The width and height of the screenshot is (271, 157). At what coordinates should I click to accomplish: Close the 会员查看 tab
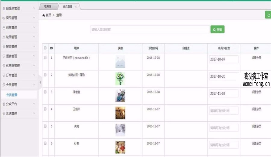pyautogui.click(x=76, y=7)
